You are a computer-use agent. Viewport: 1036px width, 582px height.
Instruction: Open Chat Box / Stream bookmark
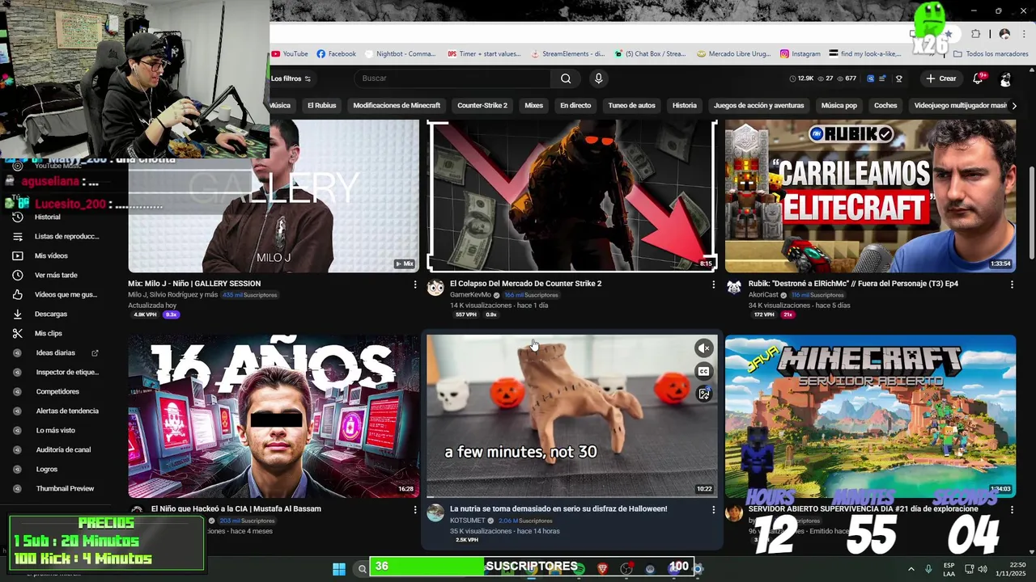(650, 54)
